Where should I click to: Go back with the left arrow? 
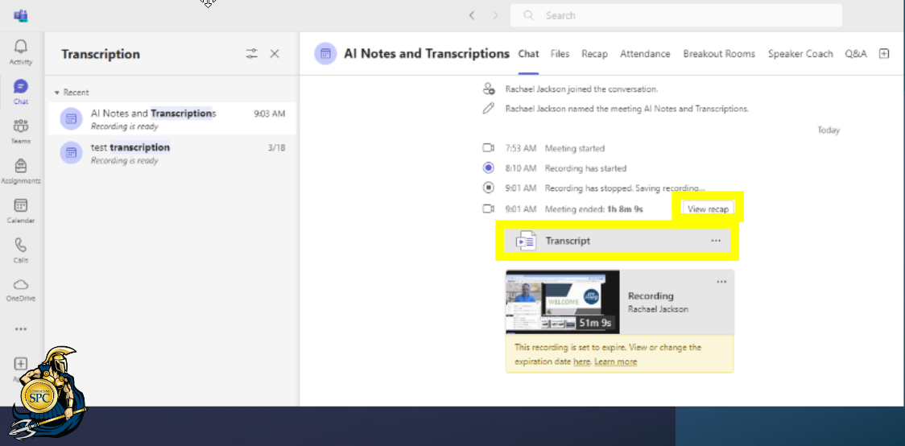click(472, 15)
